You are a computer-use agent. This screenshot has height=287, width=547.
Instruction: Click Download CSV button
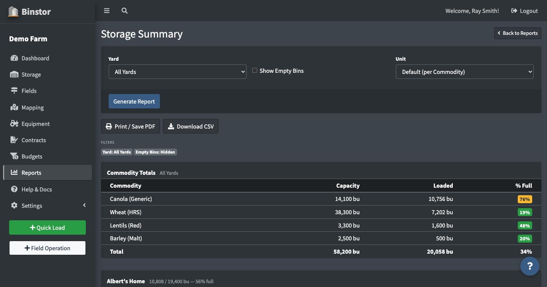191,126
